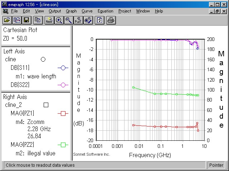The height and width of the screenshot is (171, 229).
Task: Open the Graph menu
Action: [71, 11]
